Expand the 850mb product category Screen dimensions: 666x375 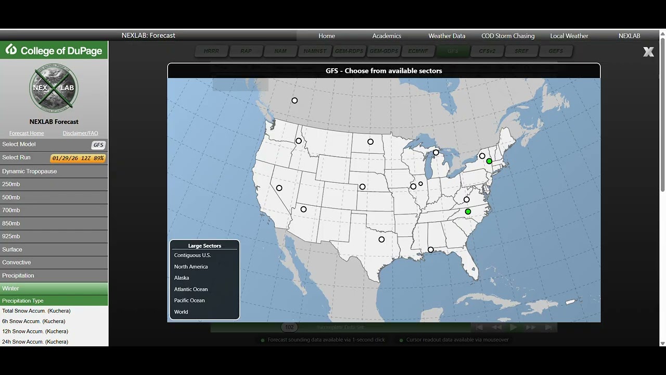pos(54,223)
